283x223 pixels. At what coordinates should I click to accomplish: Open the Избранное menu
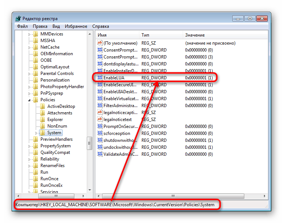(x=76, y=26)
